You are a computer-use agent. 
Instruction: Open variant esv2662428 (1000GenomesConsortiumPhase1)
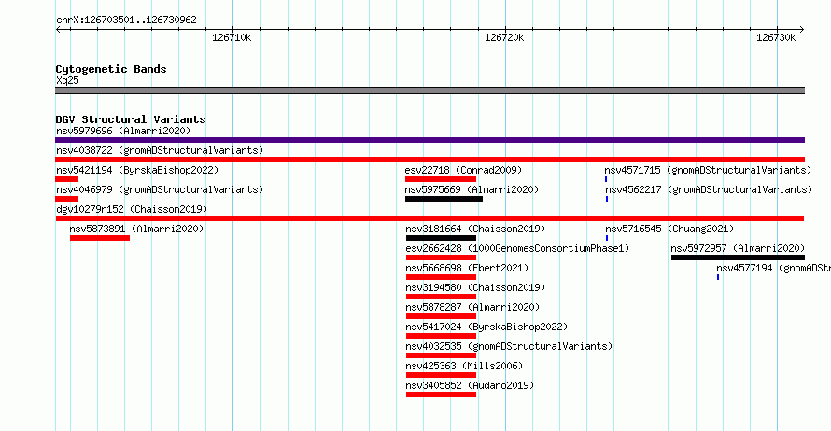(517, 248)
